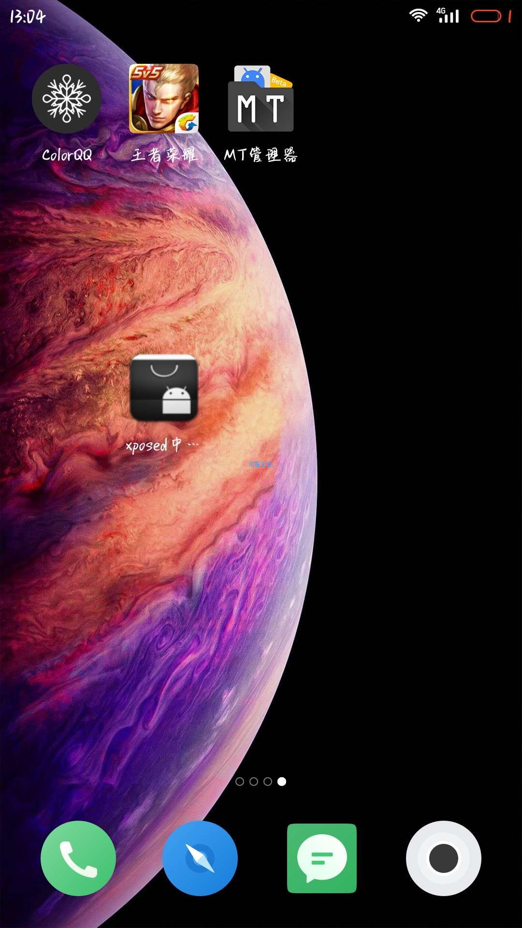Tap the green Phone dialer icon
This screenshot has height=928, width=522.
click(x=78, y=858)
